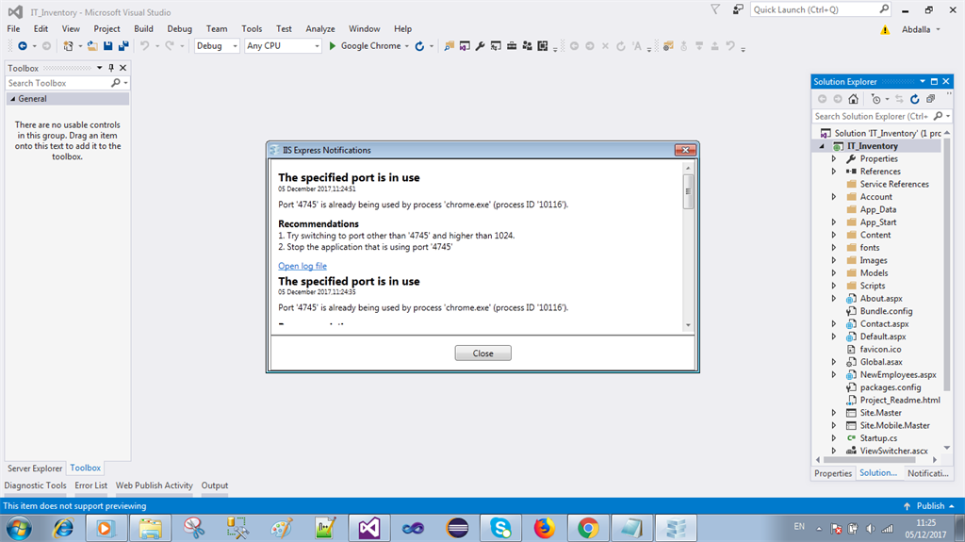Select Site.Master in Solution Explorer

(x=880, y=413)
